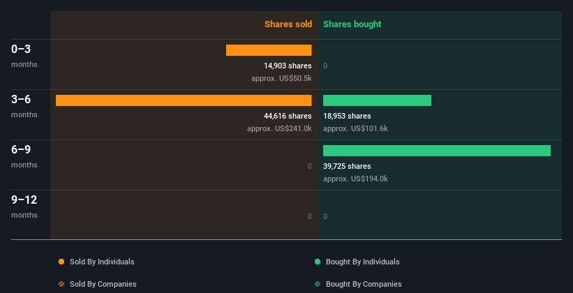Click the approx. US$241.0k value
The height and width of the screenshot is (293, 573).
pyautogui.click(x=279, y=128)
